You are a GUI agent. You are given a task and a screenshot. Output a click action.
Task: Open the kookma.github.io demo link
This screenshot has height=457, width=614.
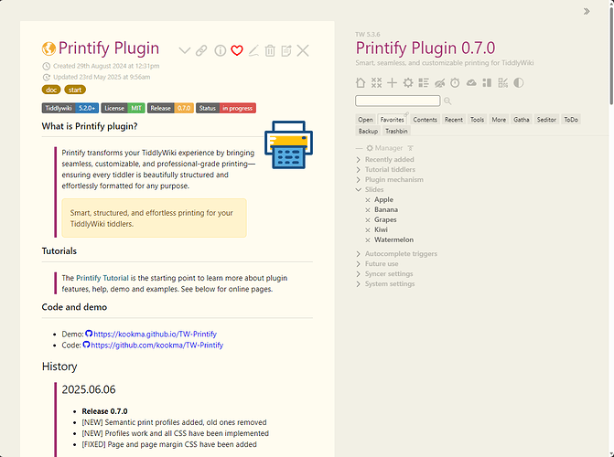(155, 335)
